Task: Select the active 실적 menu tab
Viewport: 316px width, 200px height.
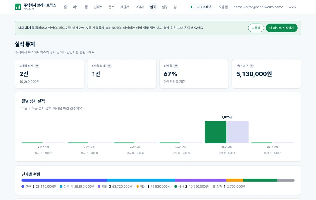Action: click(153, 7)
